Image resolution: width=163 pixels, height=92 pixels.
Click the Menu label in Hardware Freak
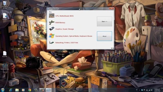coord(50,12)
